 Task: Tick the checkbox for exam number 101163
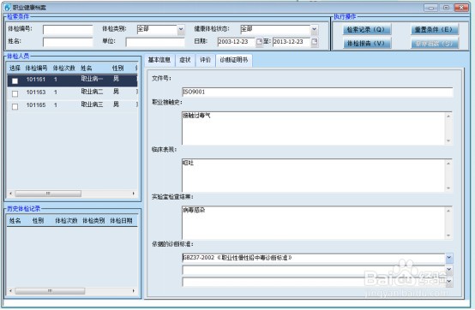pyautogui.click(x=15, y=93)
